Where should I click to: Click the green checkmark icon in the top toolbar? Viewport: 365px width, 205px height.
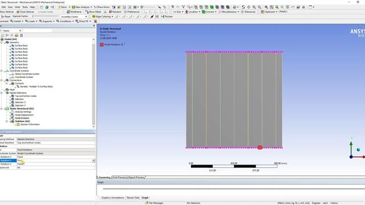[x=47, y=7]
